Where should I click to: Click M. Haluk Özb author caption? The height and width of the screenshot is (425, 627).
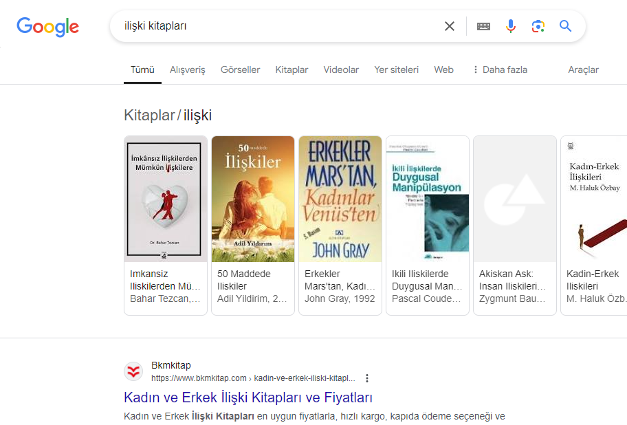click(x=596, y=298)
